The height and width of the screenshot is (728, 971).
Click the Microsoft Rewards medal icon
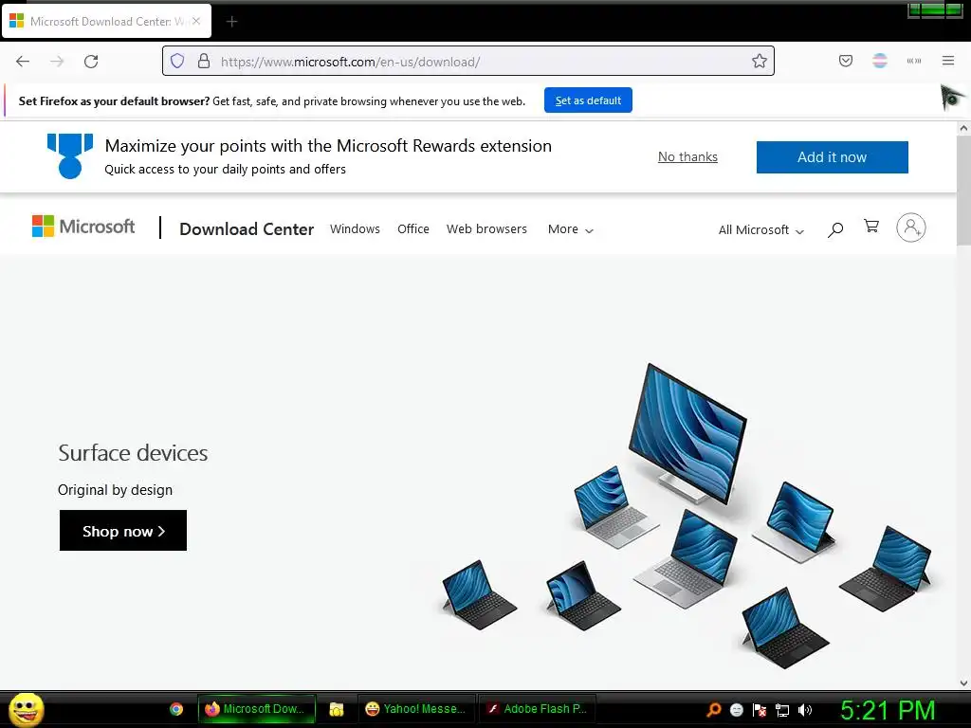(x=70, y=156)
